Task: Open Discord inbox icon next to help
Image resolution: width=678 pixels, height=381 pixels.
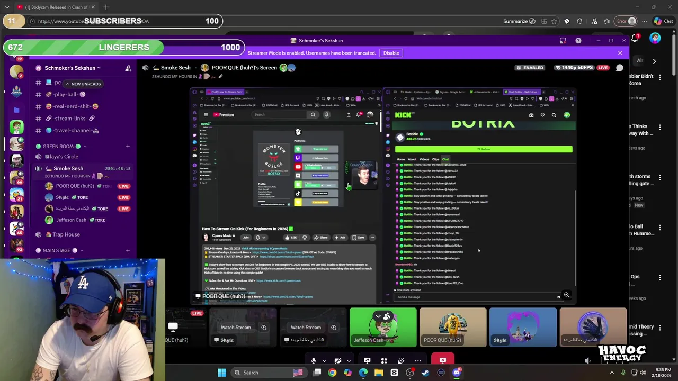Action: coord(563,41)
